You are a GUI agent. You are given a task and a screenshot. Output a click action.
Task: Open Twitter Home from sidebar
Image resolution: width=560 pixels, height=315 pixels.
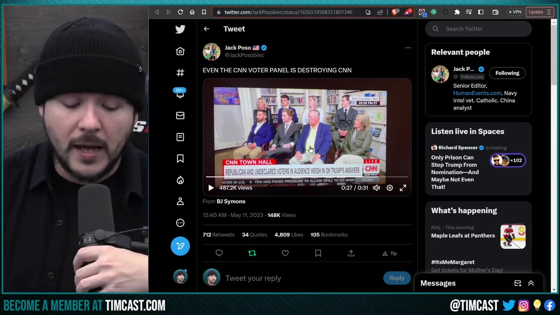pos(180,51)
